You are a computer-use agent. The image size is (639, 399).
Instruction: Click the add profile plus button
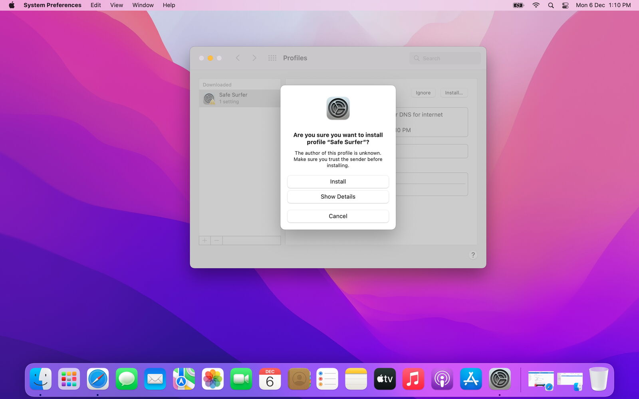click(x=204, y=241)
